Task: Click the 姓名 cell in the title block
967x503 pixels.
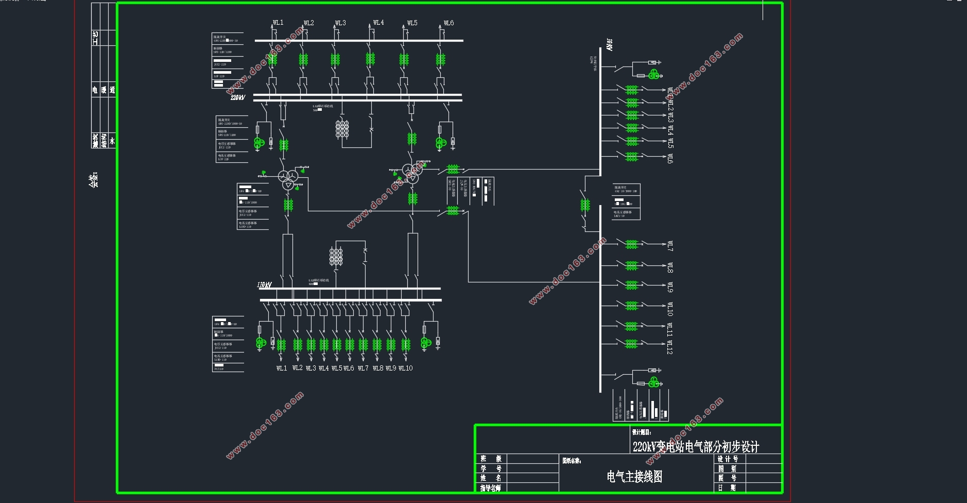Action: 491,478
